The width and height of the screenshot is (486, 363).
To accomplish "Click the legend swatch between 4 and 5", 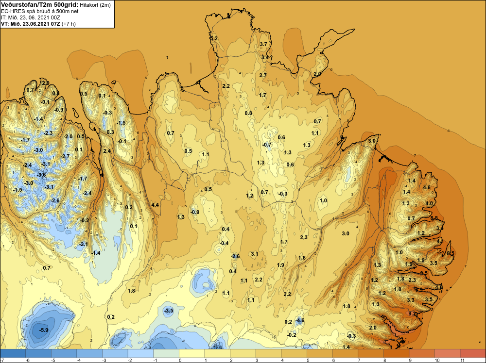I will 294,353.
